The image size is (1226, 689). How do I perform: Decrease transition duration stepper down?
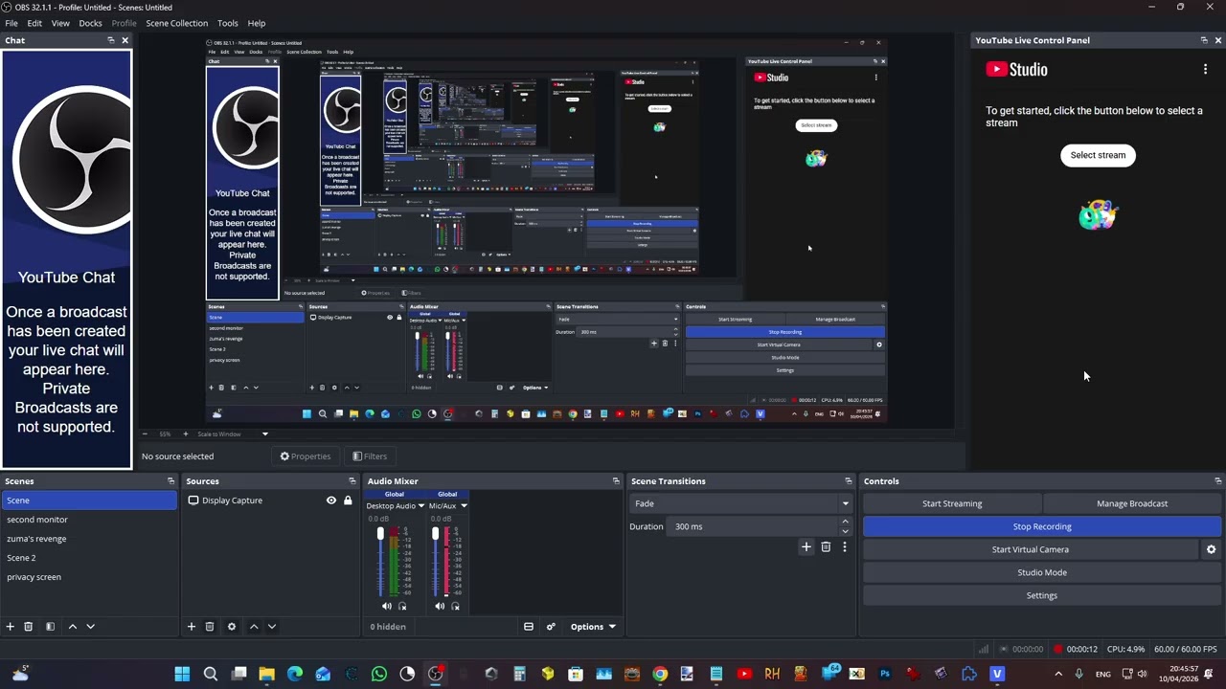[845, 531]
